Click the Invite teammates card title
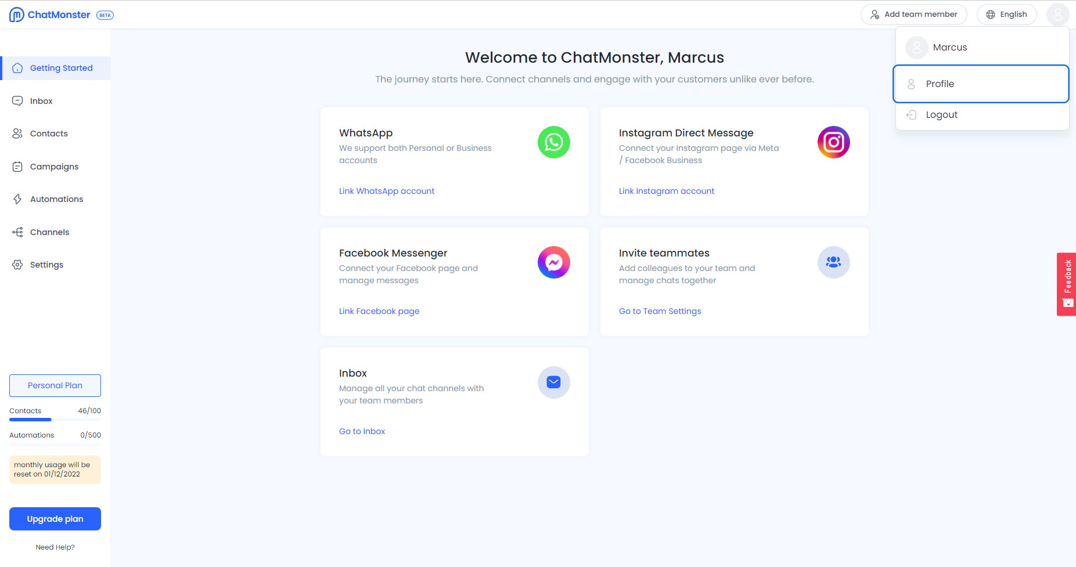Viewport: 1076px width, 567px height. click(664, 253)
